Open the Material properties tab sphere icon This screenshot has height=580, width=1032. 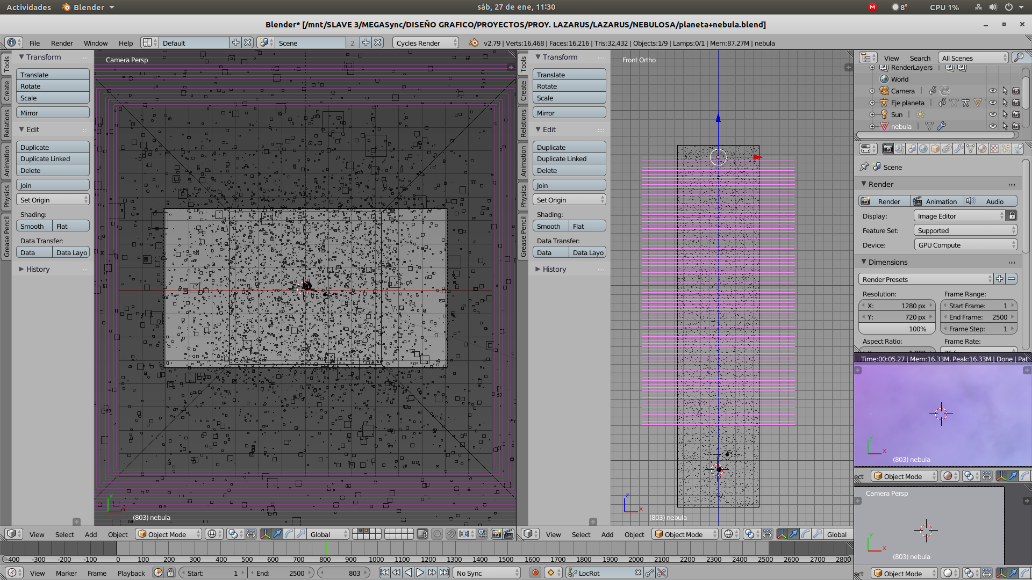tap(982, 149)
